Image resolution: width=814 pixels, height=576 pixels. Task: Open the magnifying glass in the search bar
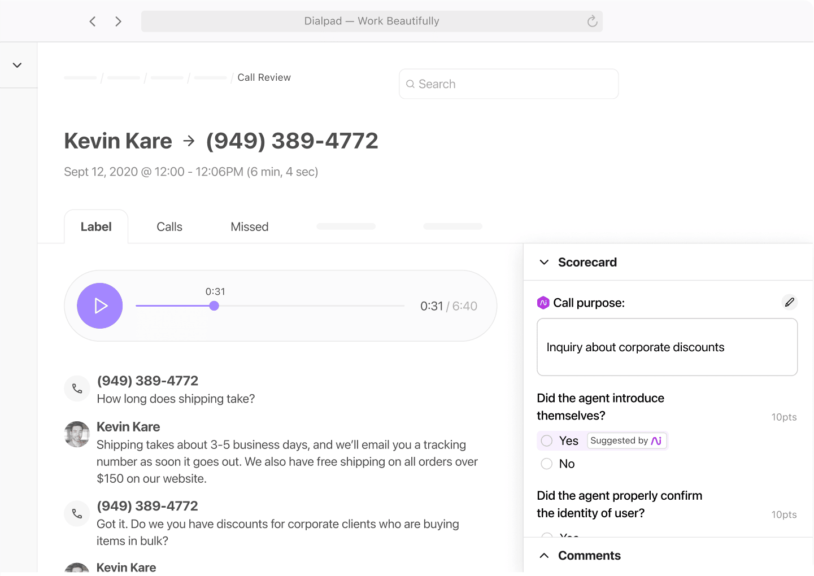(411, 84)
